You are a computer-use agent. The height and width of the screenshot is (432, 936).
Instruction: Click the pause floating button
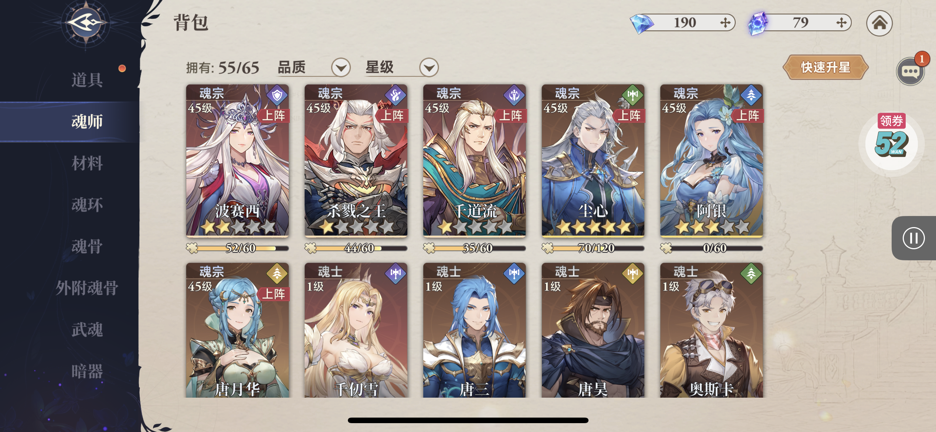pyautogui.click(x=913, y=238)
